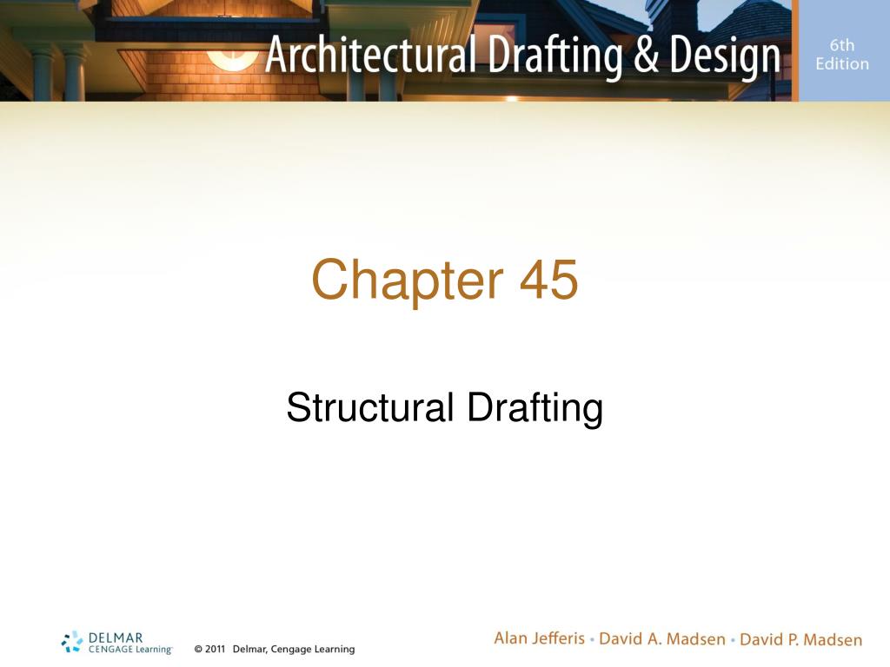The height and width of the screenshot is (667, 890).
Task: Click the Delmar Cengage Learning logo
Action: coord(116,643)
